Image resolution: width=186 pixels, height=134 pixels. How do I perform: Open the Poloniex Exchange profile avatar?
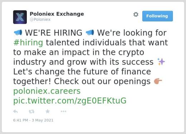(20, 17)
